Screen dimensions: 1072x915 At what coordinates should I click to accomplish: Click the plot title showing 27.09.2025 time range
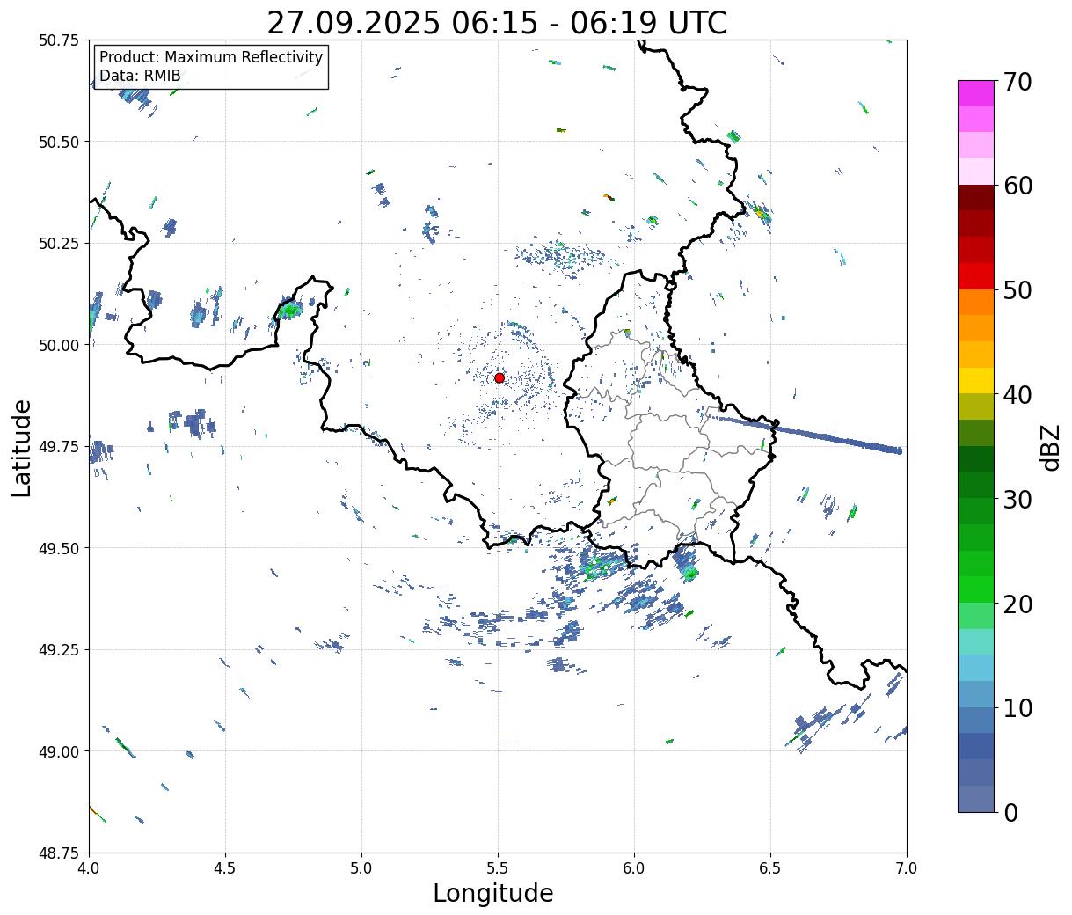point(497,22)
